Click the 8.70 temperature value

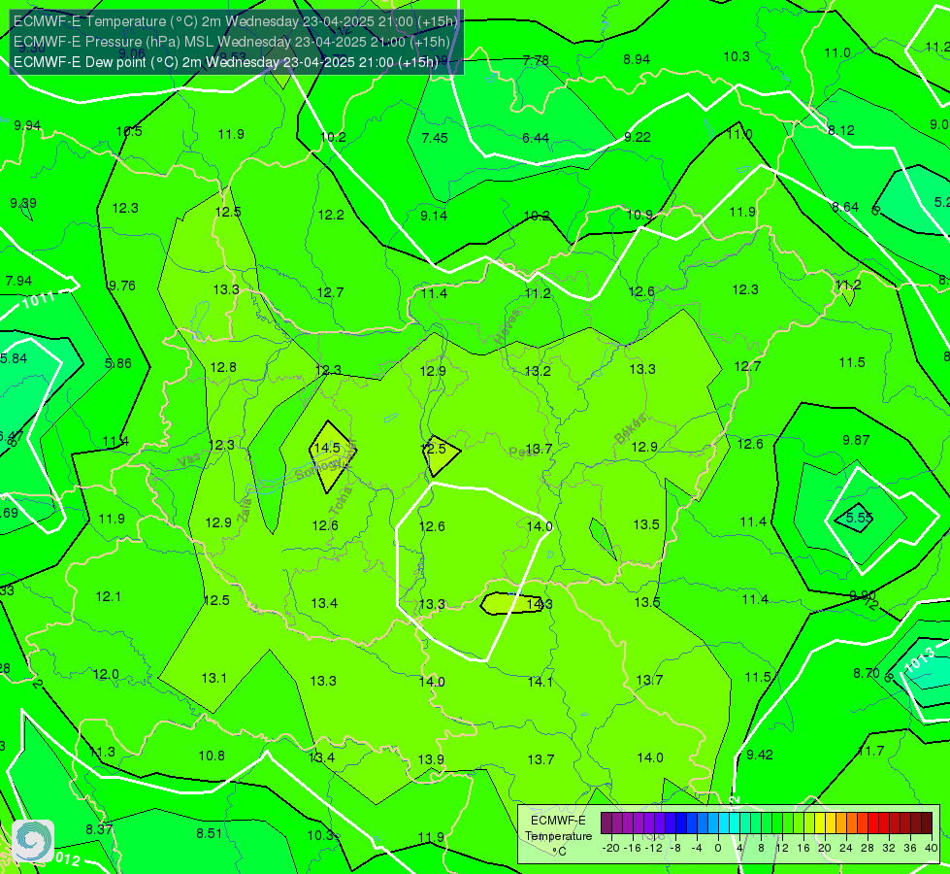pos(867,673)
